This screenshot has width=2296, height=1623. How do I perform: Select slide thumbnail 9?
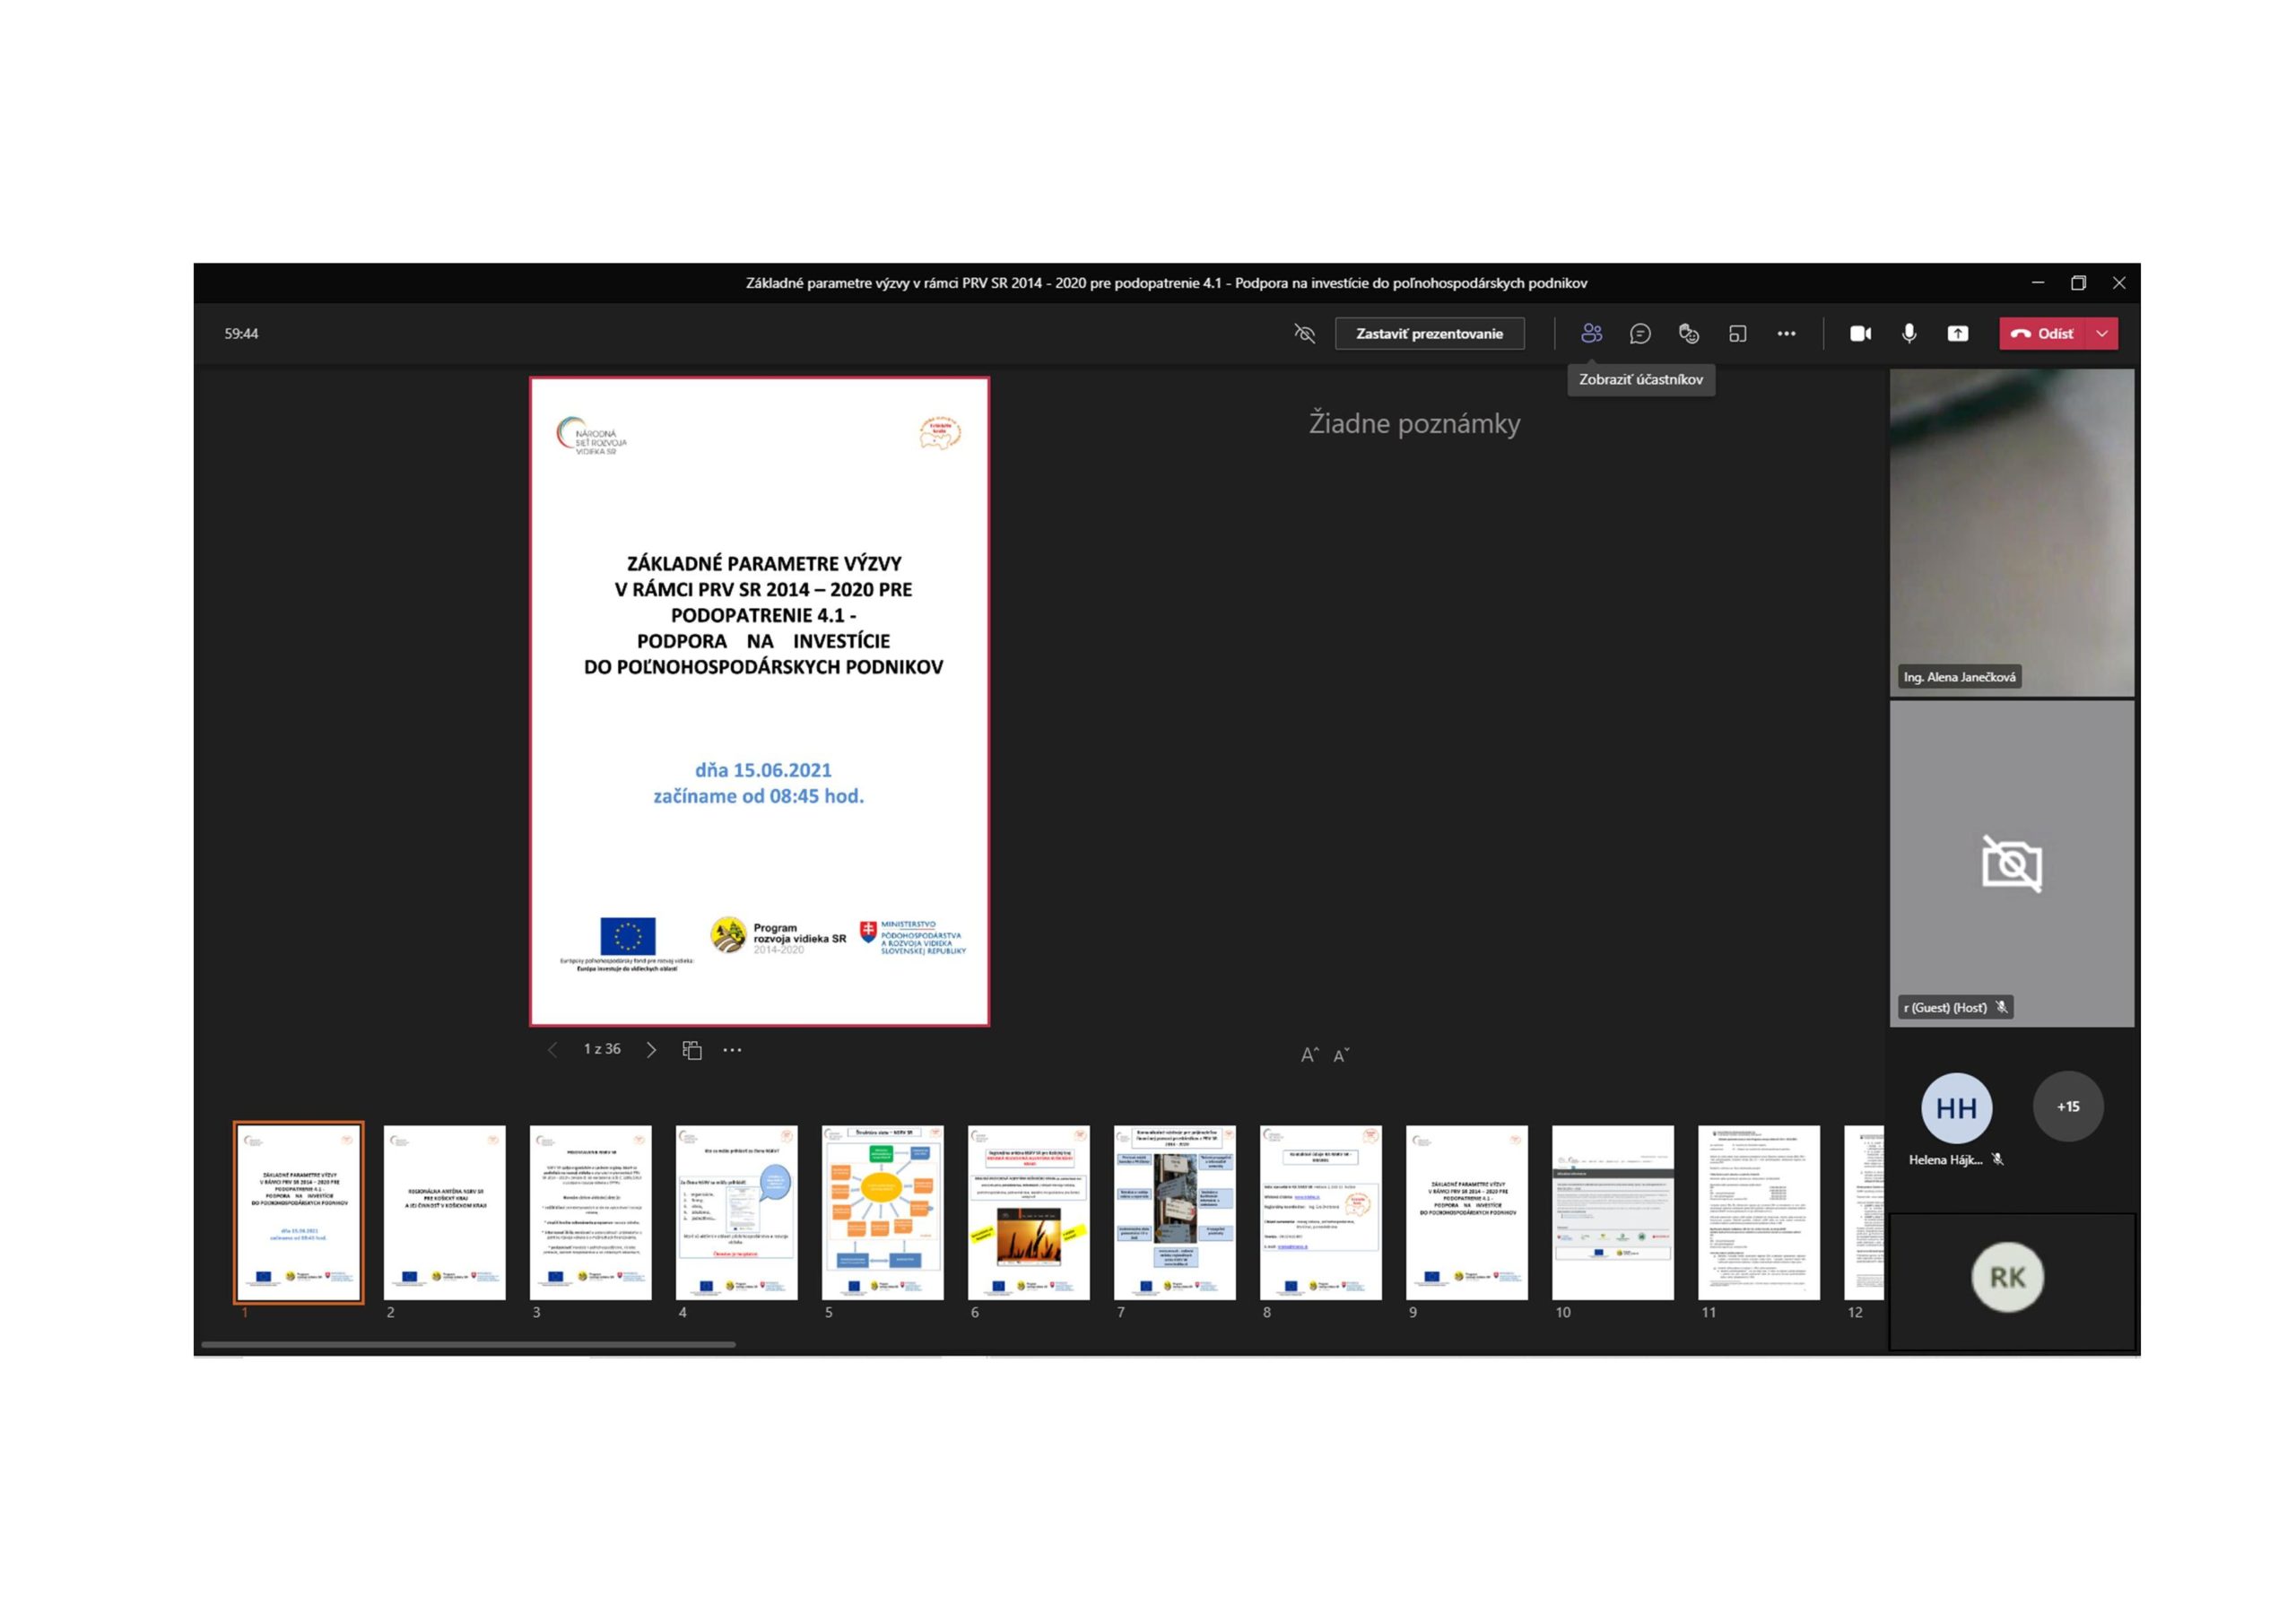tap(1467, 1212)
